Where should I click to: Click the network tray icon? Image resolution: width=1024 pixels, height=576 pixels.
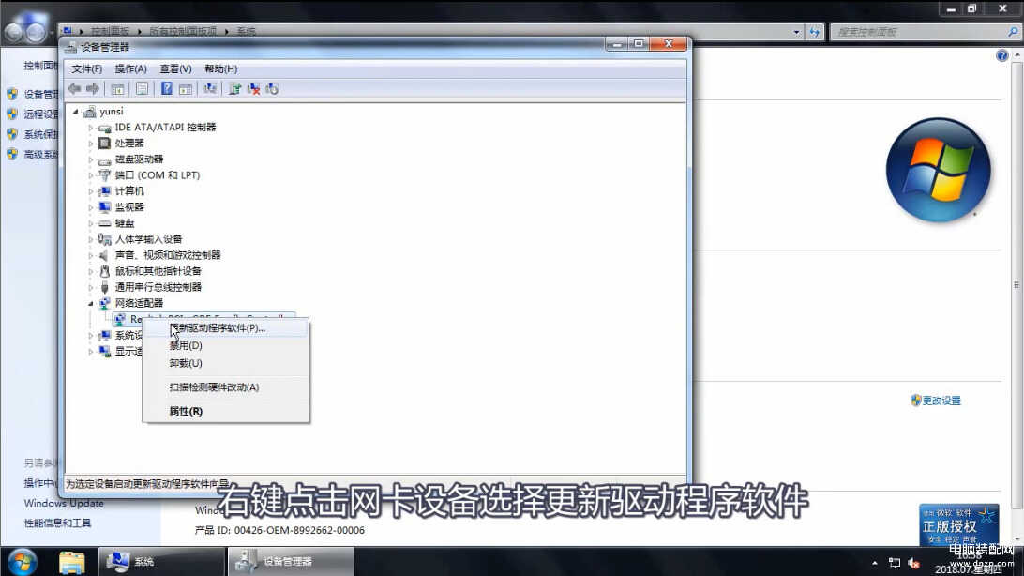pyautogui.click(x=895, y=563)
